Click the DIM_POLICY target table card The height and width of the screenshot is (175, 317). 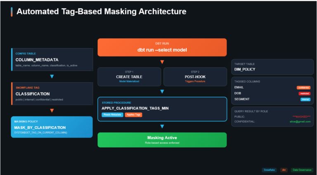pos(272,67)
